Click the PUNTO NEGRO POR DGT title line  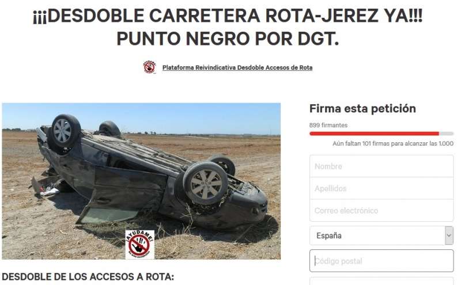point(228,39)
